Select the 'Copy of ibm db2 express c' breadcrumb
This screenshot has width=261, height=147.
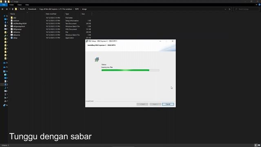55,9
